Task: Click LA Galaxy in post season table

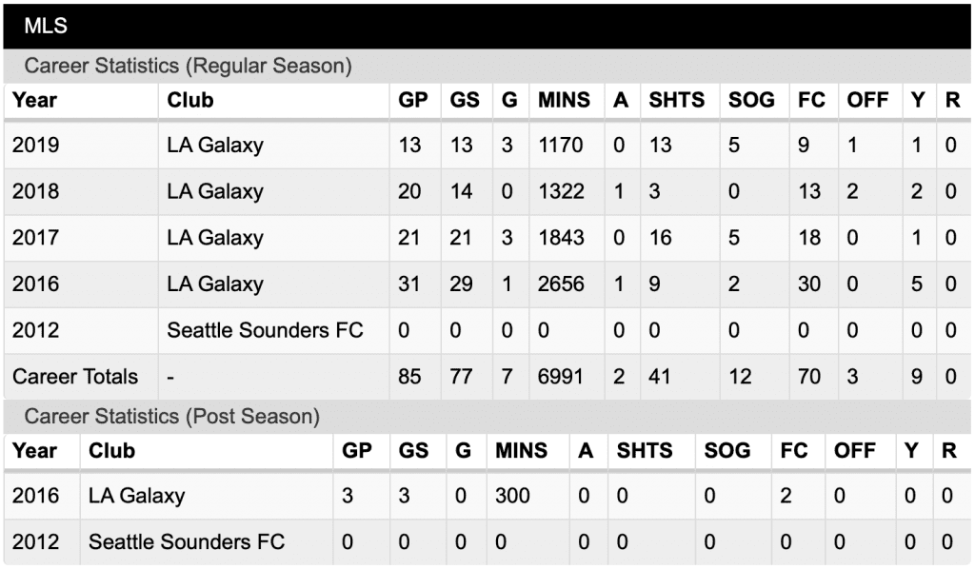Action: tap(137, 496)
